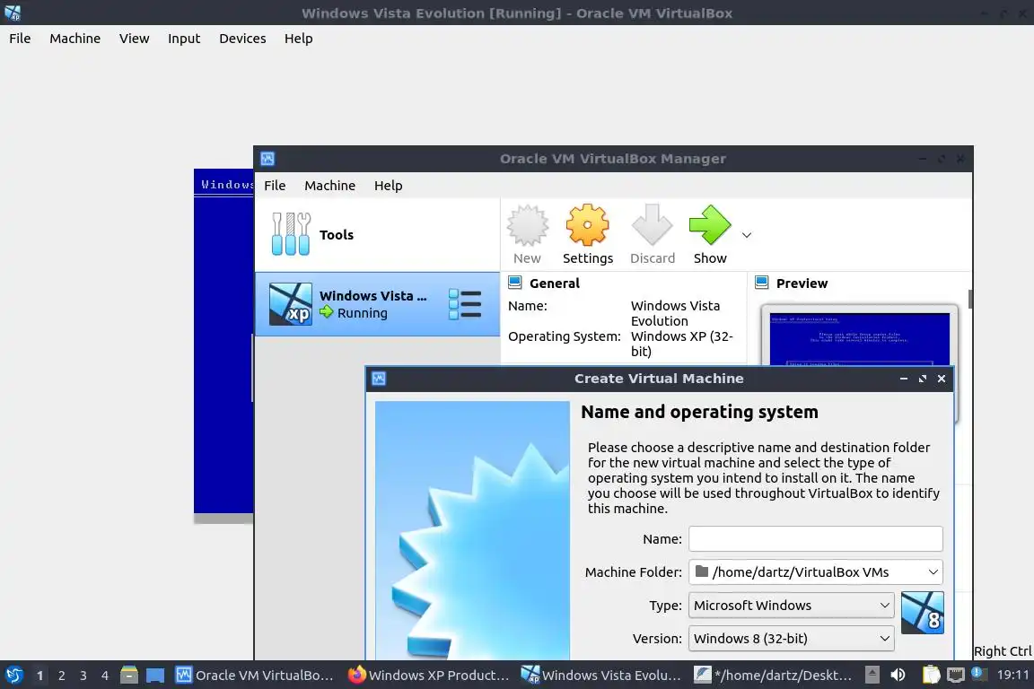Click the tray eject arrow icon
Image resolution: width=1034 pixels, height=689 pixels.
(872, 675)
